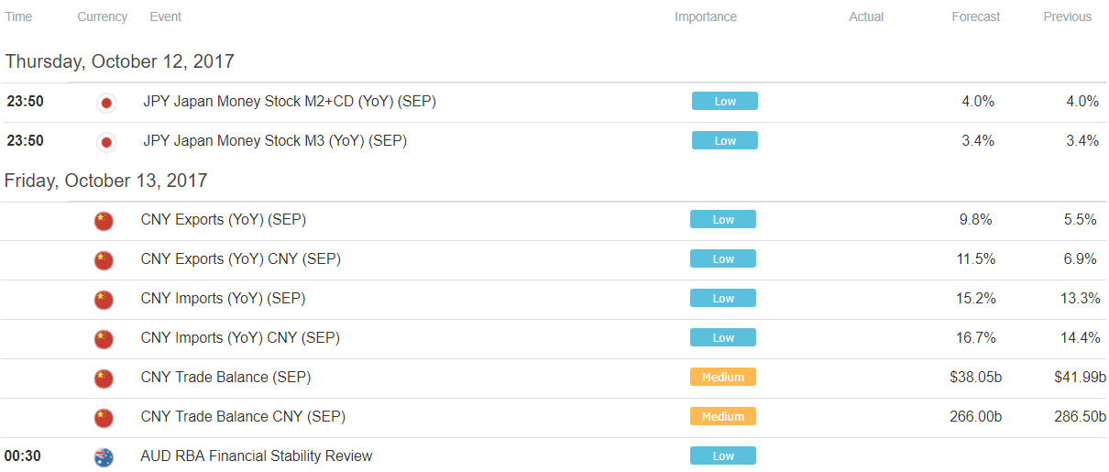The height and width of the screenshot is (472, 1109).
Task: Click the China flag icon beside CNY Trade Balance (SEP)
Action: pyautogui.click(x=104, y=379)
